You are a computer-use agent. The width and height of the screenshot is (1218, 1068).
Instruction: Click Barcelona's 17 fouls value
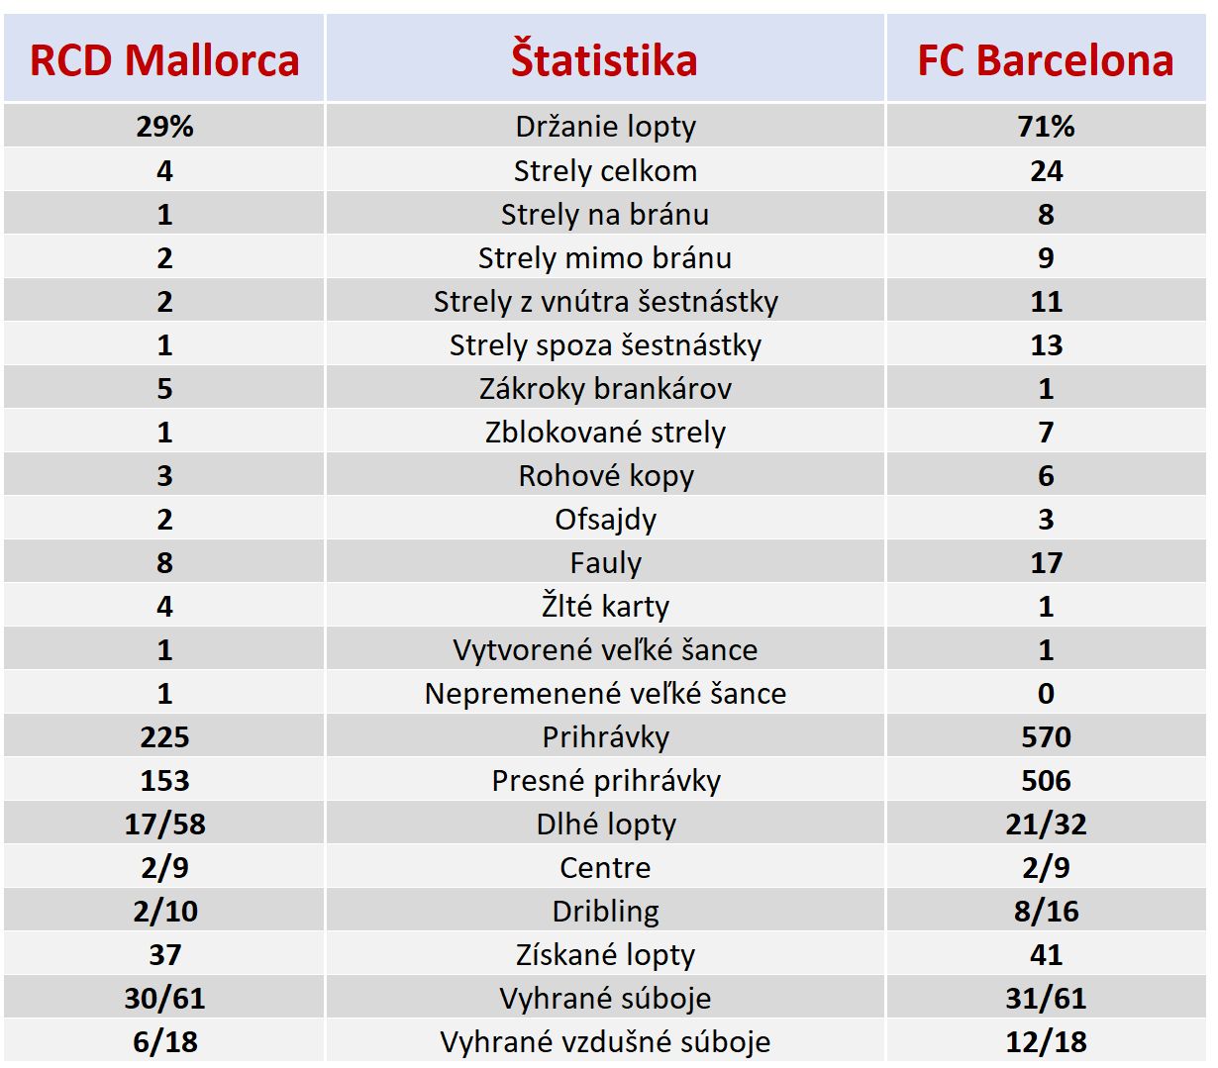[1046, 562]
